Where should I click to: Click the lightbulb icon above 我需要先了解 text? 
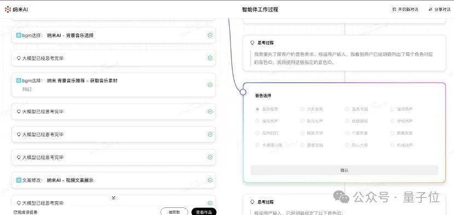[253, 43]
